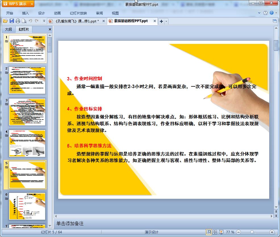Expand the quick access toolbar options arrow
Viewport: 280px width, 237px height.
[44, 21]
